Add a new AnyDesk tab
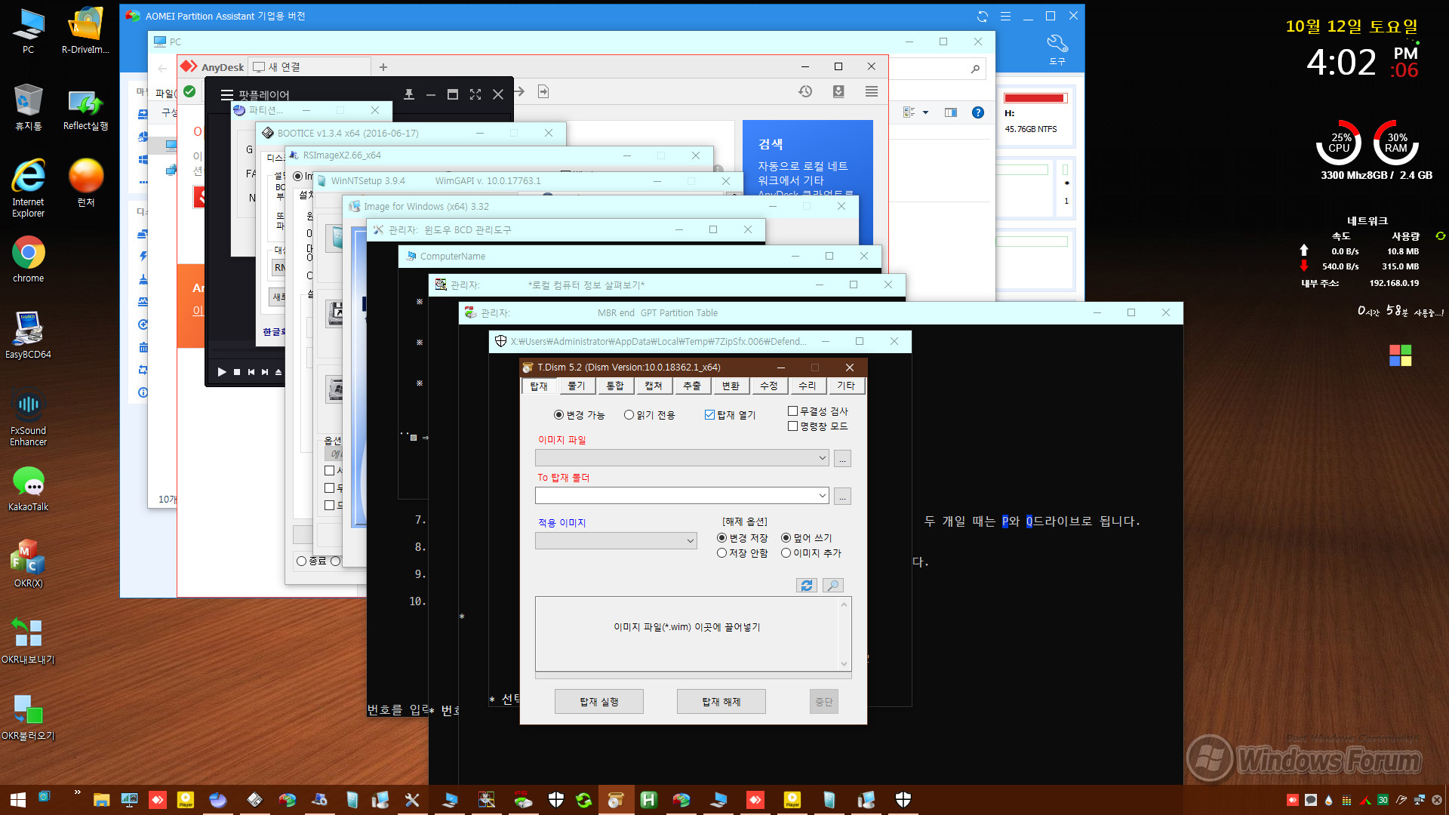 383,67
